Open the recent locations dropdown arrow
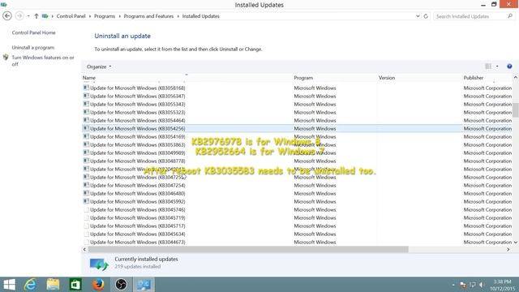 [28, 16]
